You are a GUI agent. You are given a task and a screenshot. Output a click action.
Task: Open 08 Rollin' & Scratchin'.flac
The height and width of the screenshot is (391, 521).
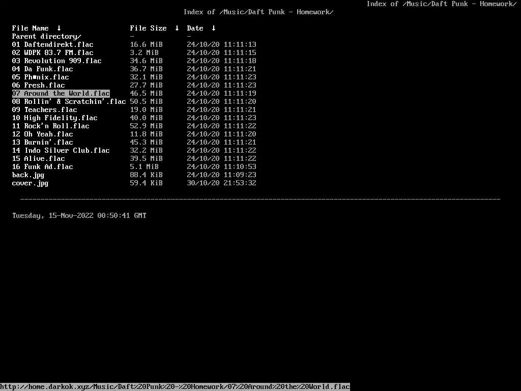(x=69, y=101)
